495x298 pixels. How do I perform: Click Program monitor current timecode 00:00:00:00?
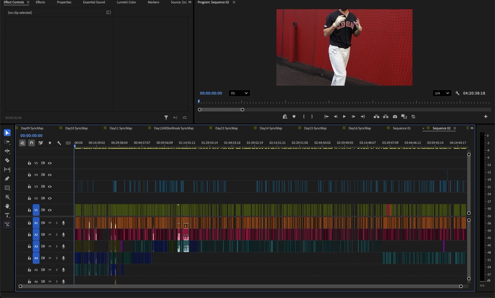[211, 93]
